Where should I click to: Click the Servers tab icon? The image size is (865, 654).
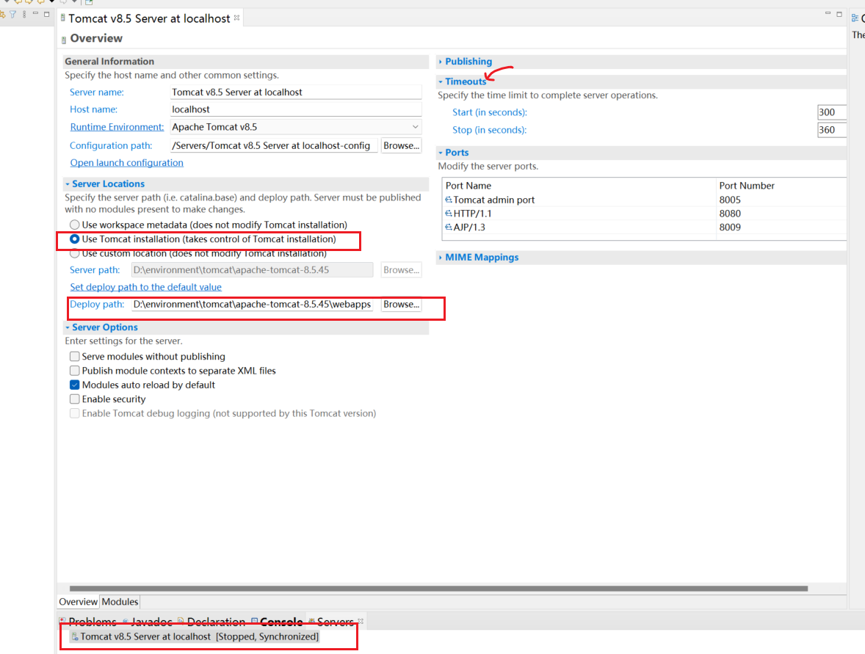(x=311, y=622)
